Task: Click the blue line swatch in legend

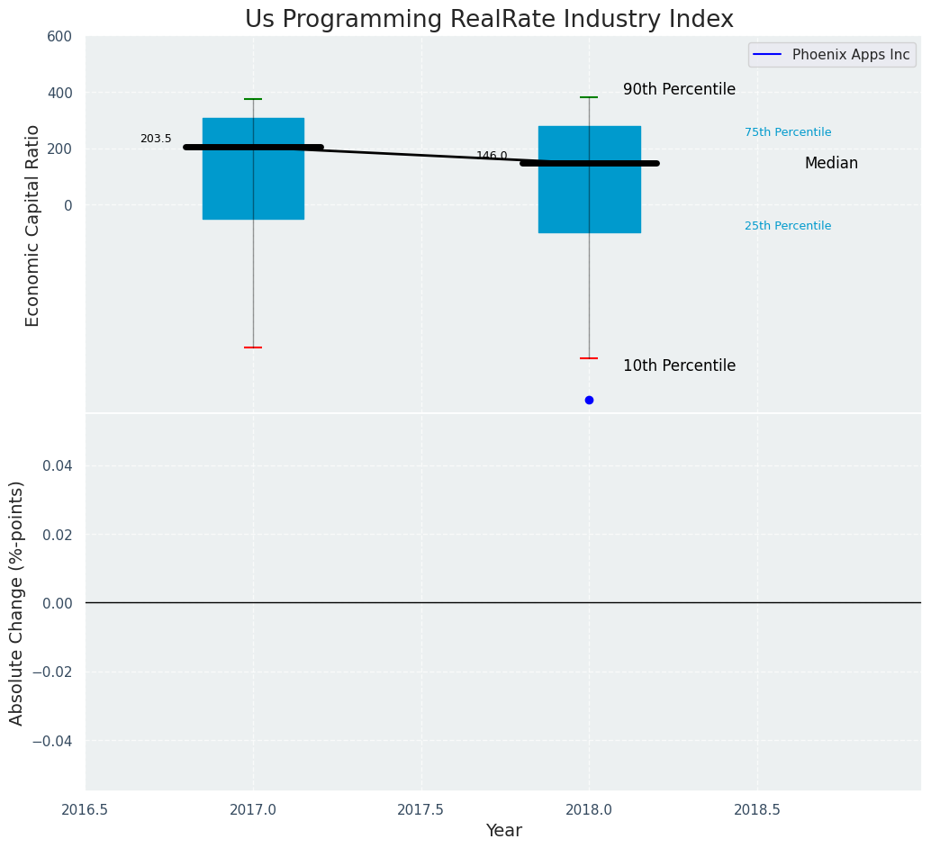Action: pos(766,55)
